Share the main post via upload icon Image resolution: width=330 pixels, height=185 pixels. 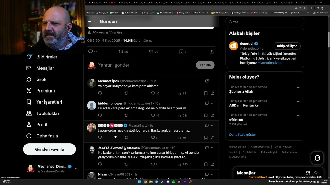[211, 52]
